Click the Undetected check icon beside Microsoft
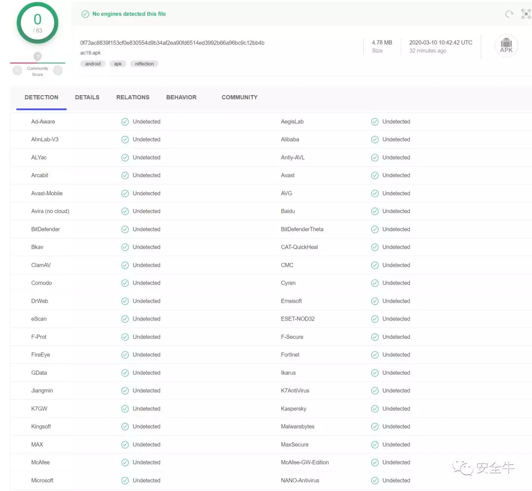This screenshot has width=532, height=491. [125, 481]
